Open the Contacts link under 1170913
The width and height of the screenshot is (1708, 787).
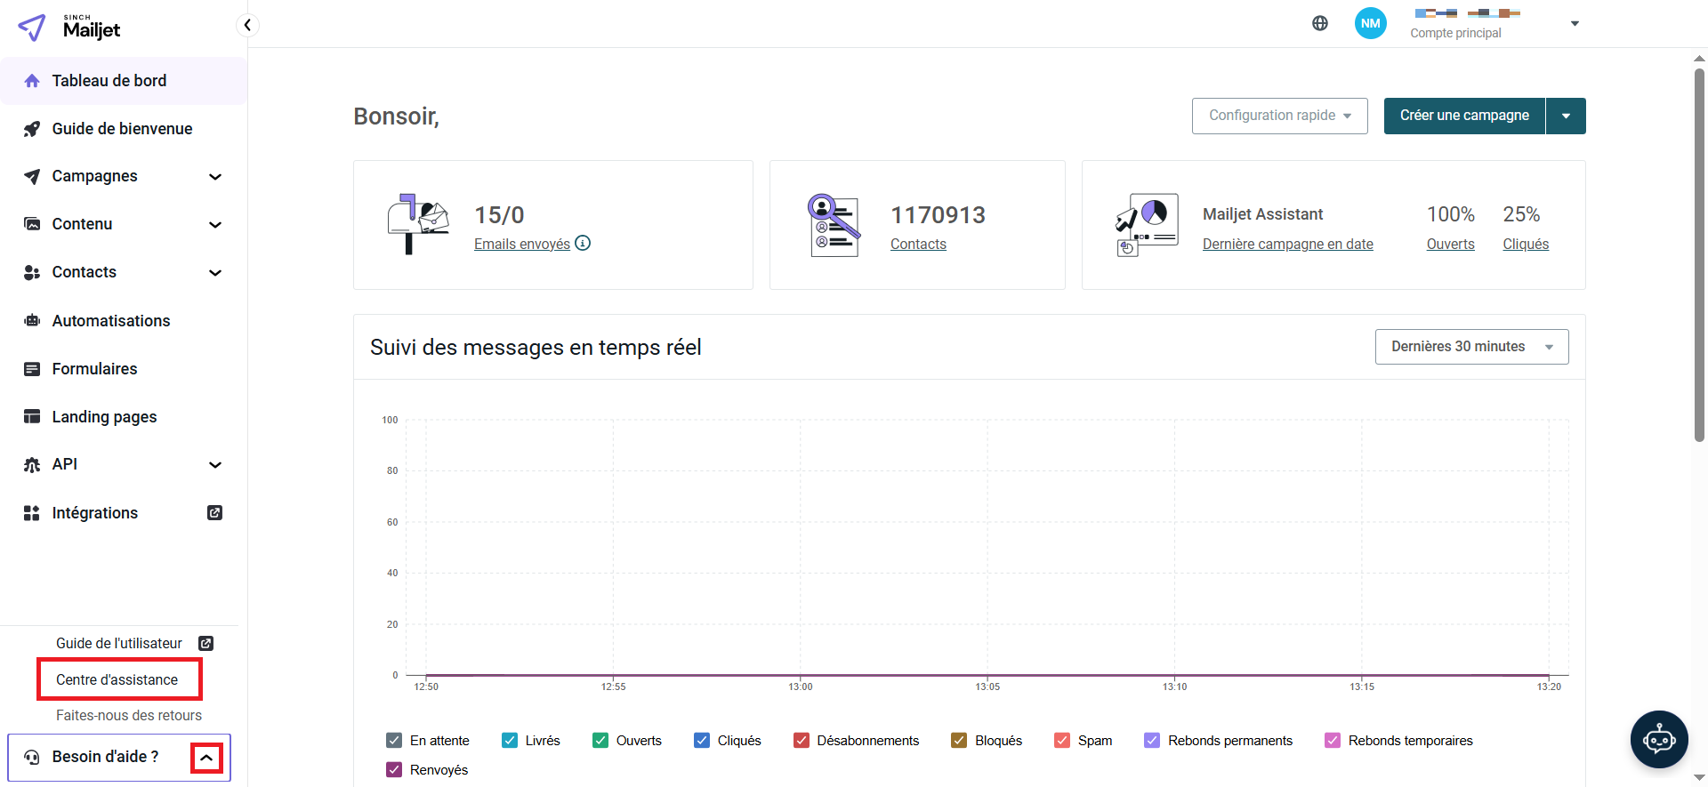[918, 244]
